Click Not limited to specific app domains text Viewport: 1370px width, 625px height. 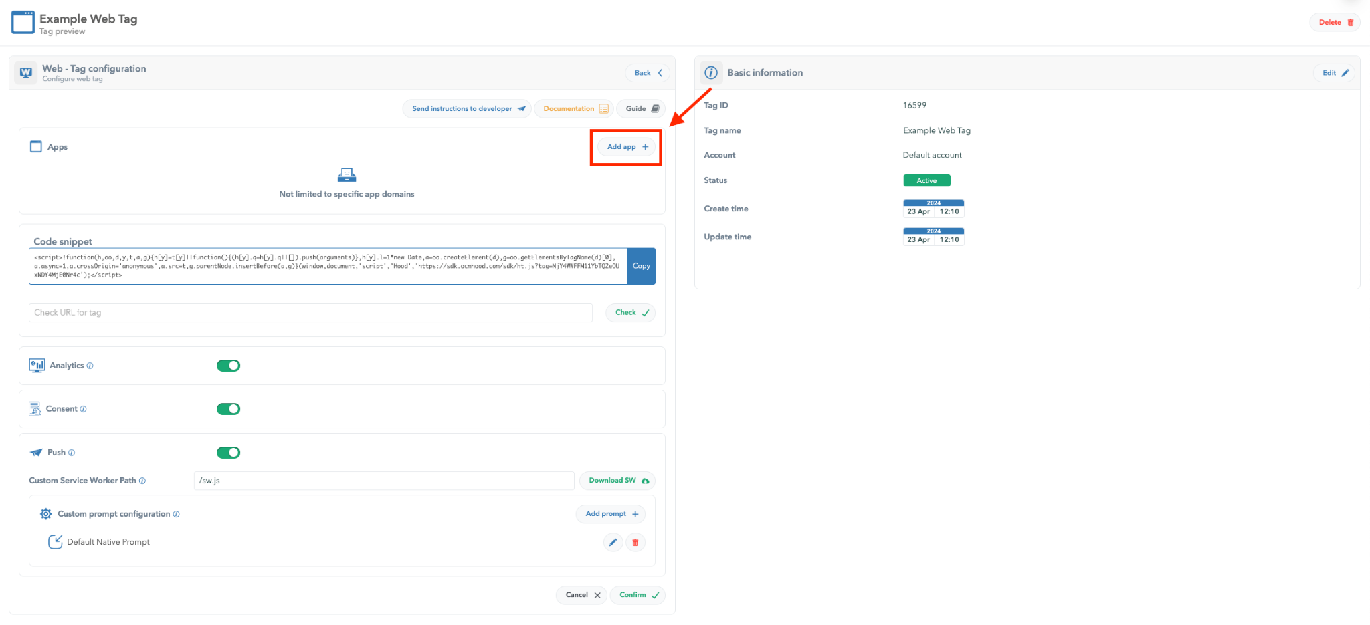point(347,194)
